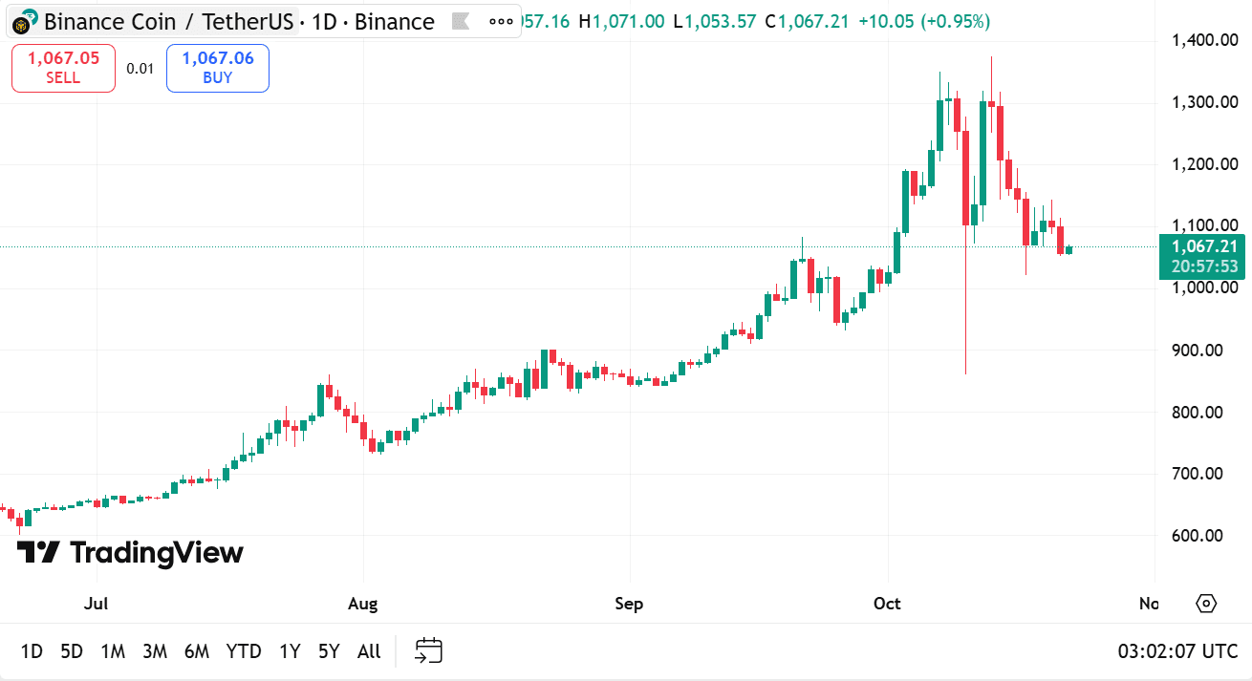Click the flag icon beside the symbol title
Image resolution: width=1252 pixels, height=681 pixels.
pyautogui.click(x=461, y=21)
